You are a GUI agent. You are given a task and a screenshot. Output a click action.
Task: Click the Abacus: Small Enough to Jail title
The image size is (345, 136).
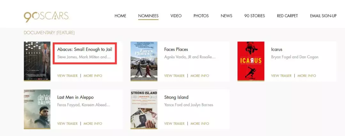coord(85,49)
